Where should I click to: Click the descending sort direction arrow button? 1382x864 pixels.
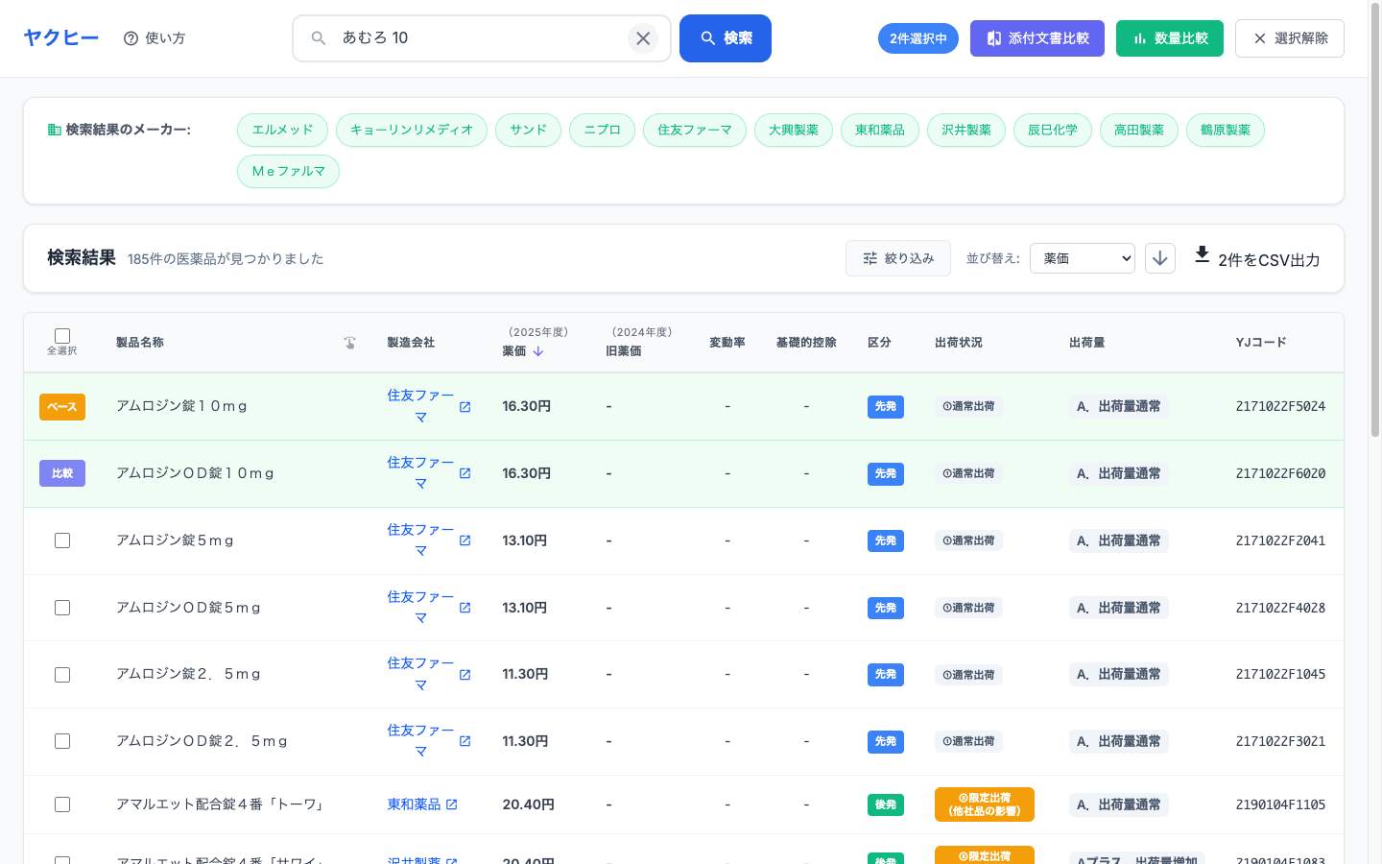click(1159, 258)
